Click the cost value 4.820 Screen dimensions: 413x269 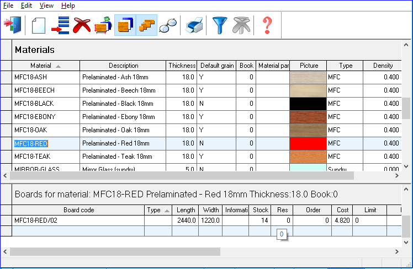[342, 220]
